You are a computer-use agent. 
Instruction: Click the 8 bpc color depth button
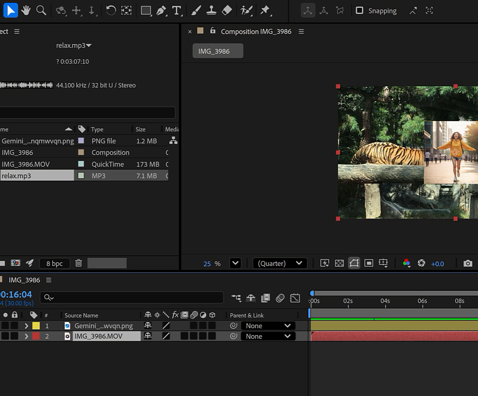coord(55,263)
